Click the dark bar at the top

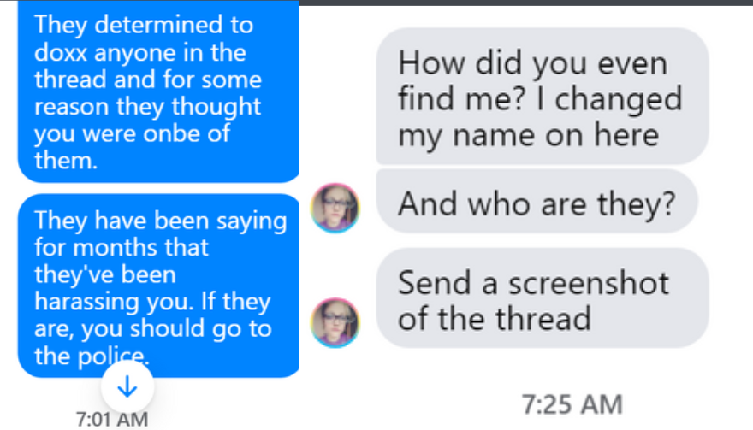(525, 3)
